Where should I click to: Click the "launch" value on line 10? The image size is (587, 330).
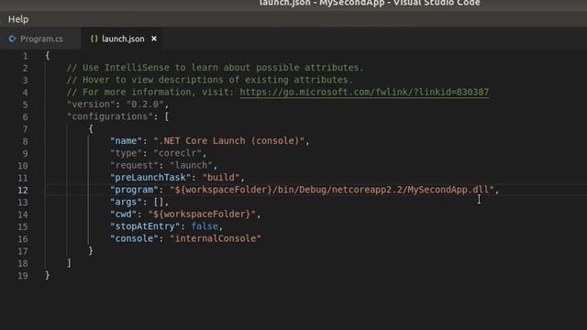pyautogui.click(x=191, y=165)
